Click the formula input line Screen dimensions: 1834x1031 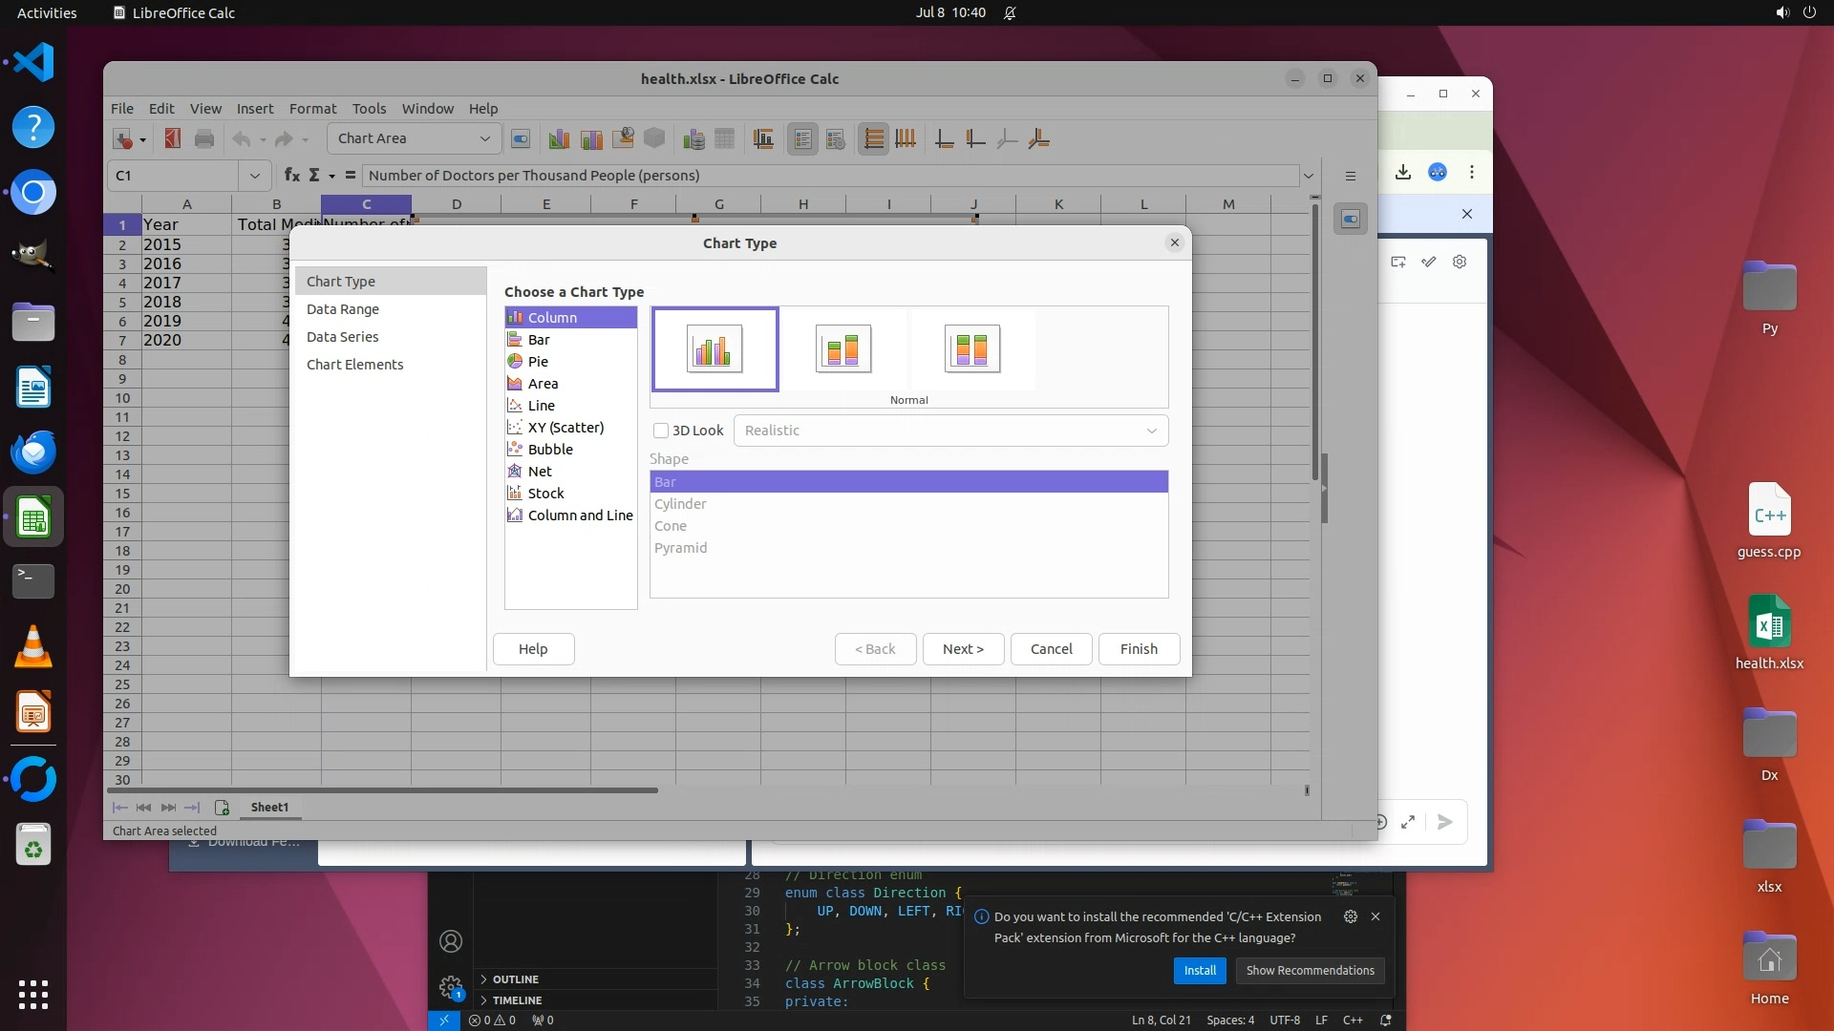coord(829,176)
